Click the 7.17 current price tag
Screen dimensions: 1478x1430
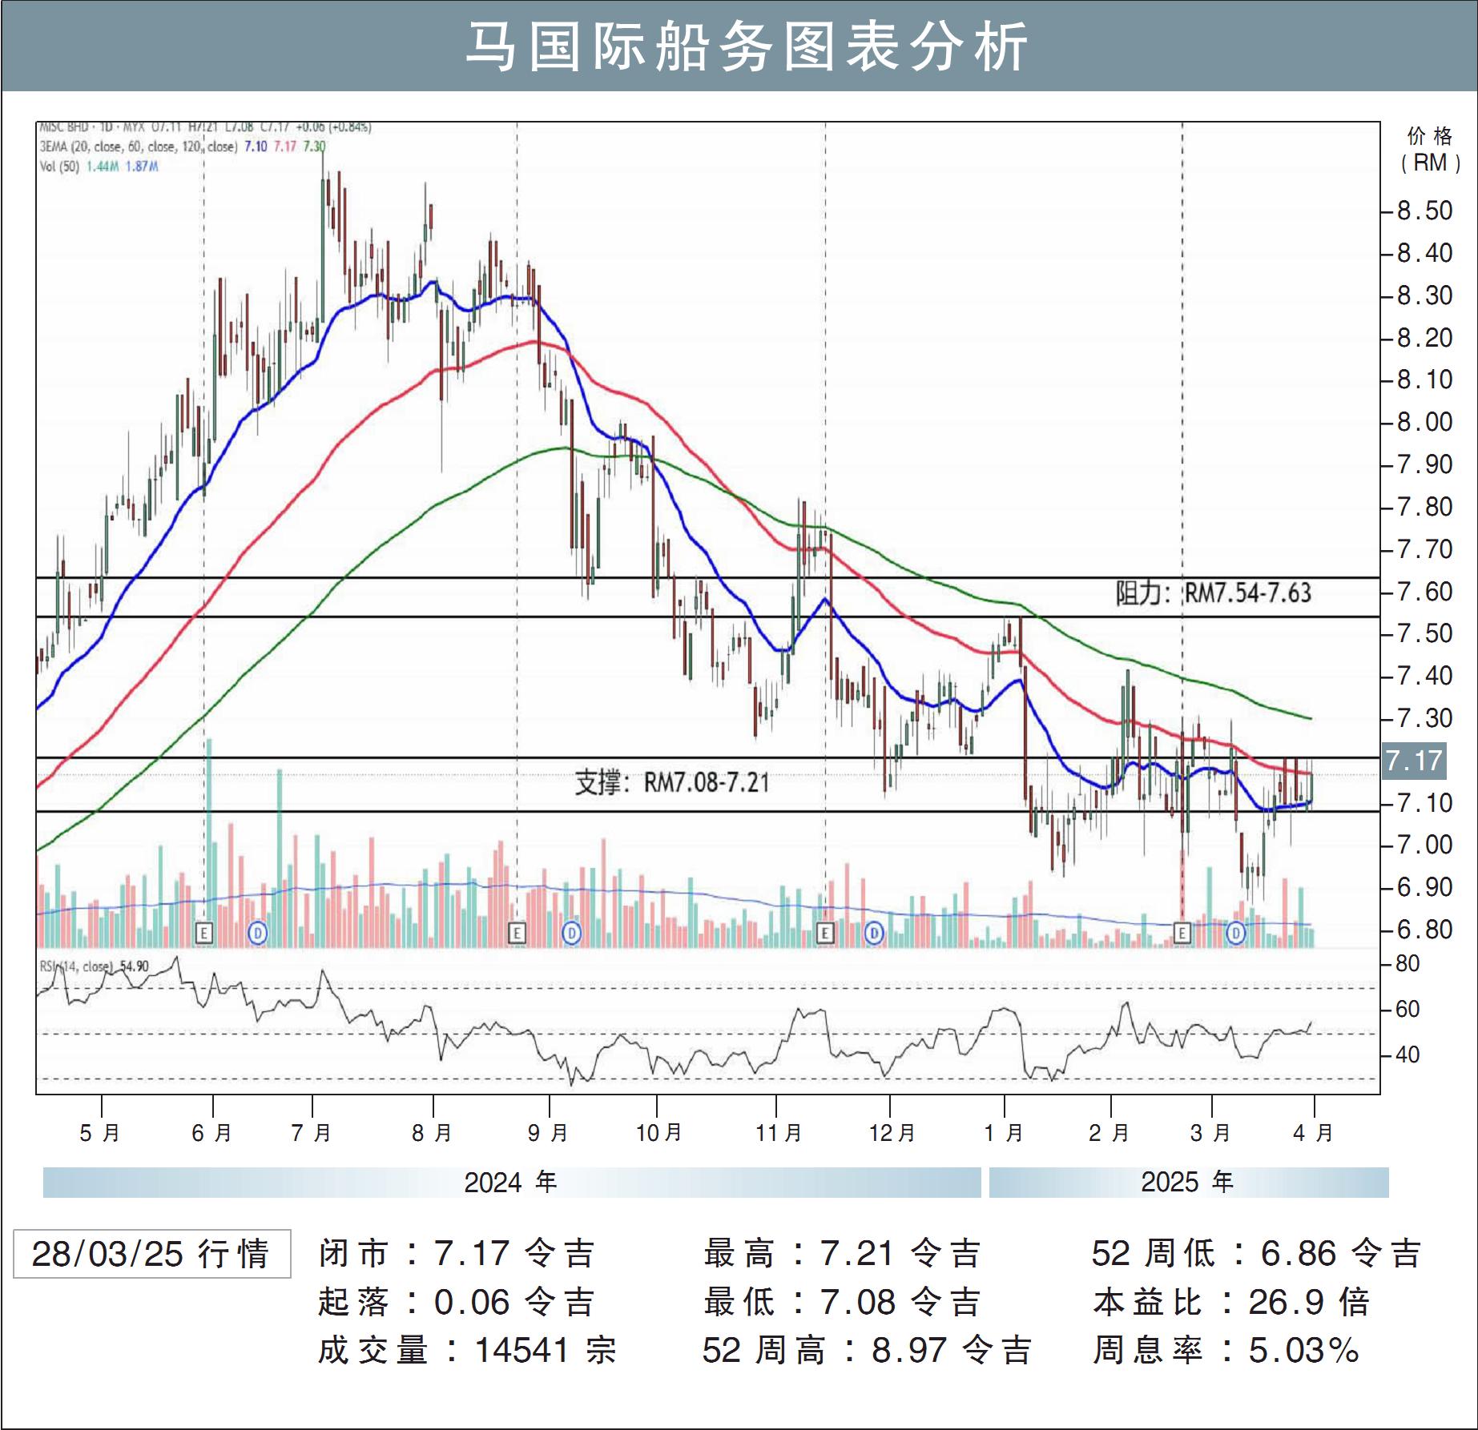(x=1414, y=761)
